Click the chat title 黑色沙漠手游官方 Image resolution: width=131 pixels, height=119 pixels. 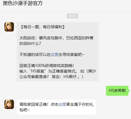(x=23, y=3)
